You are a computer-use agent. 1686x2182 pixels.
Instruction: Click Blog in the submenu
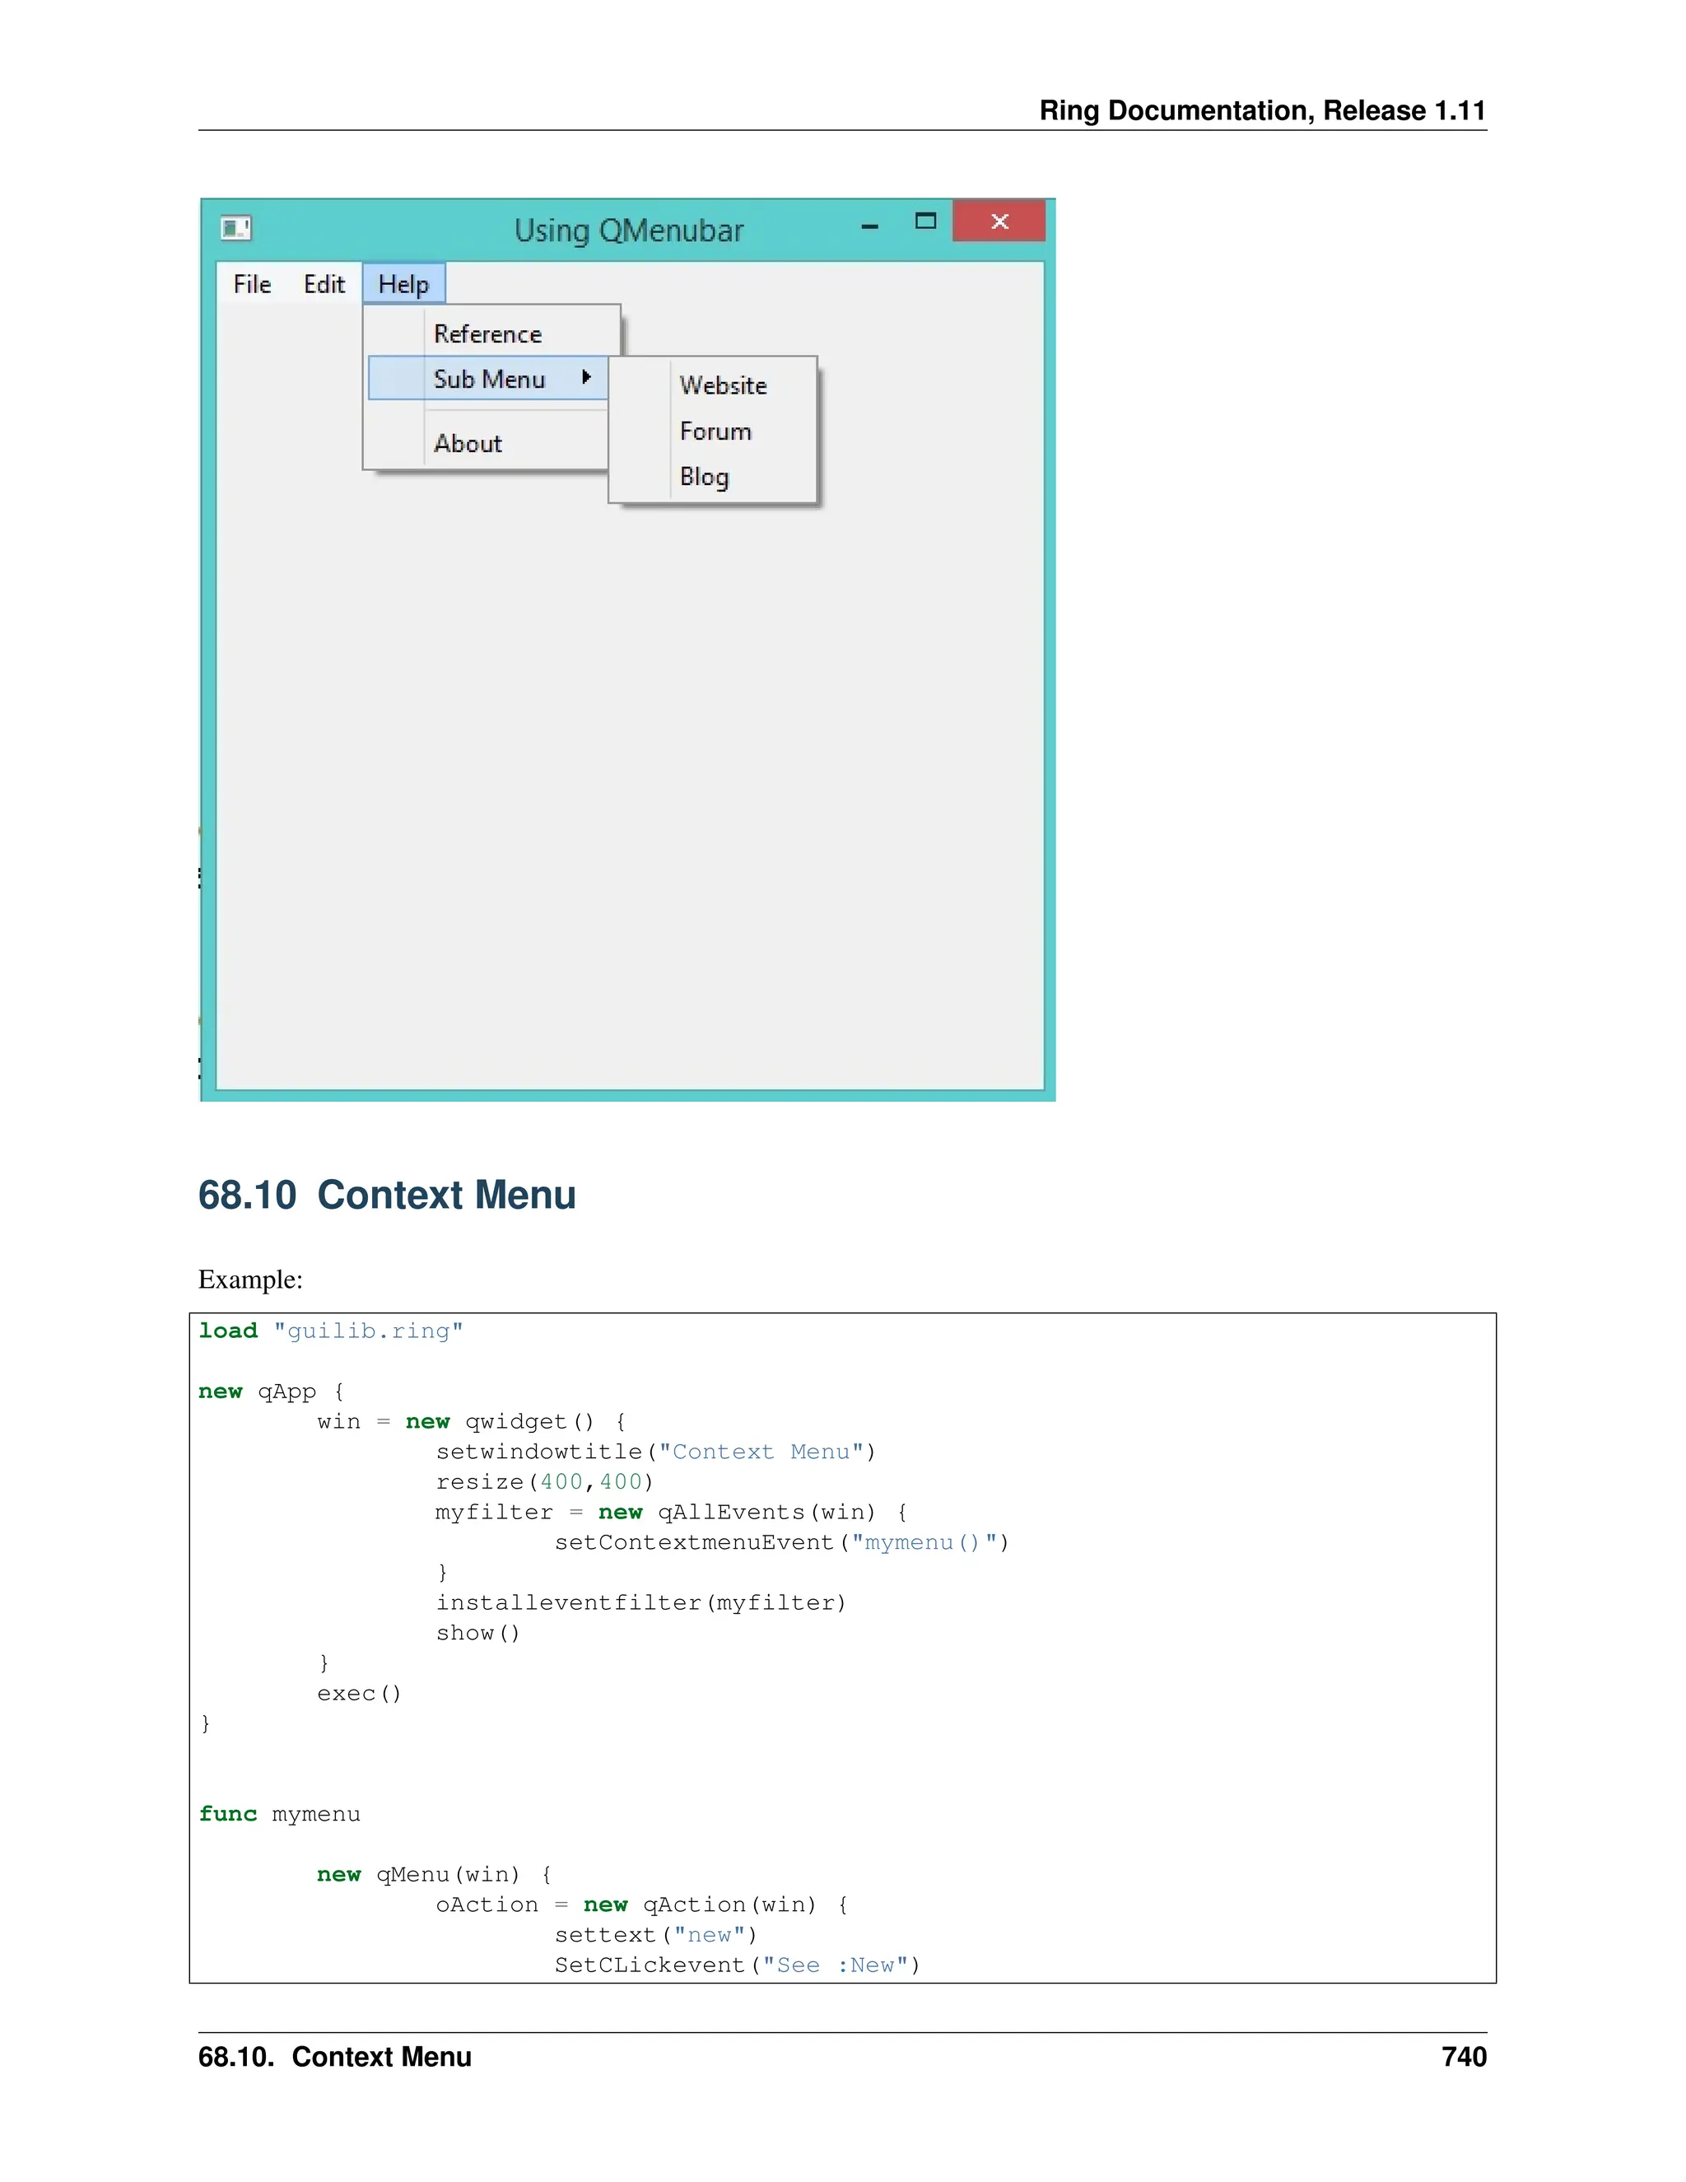[x=704, y=477]
